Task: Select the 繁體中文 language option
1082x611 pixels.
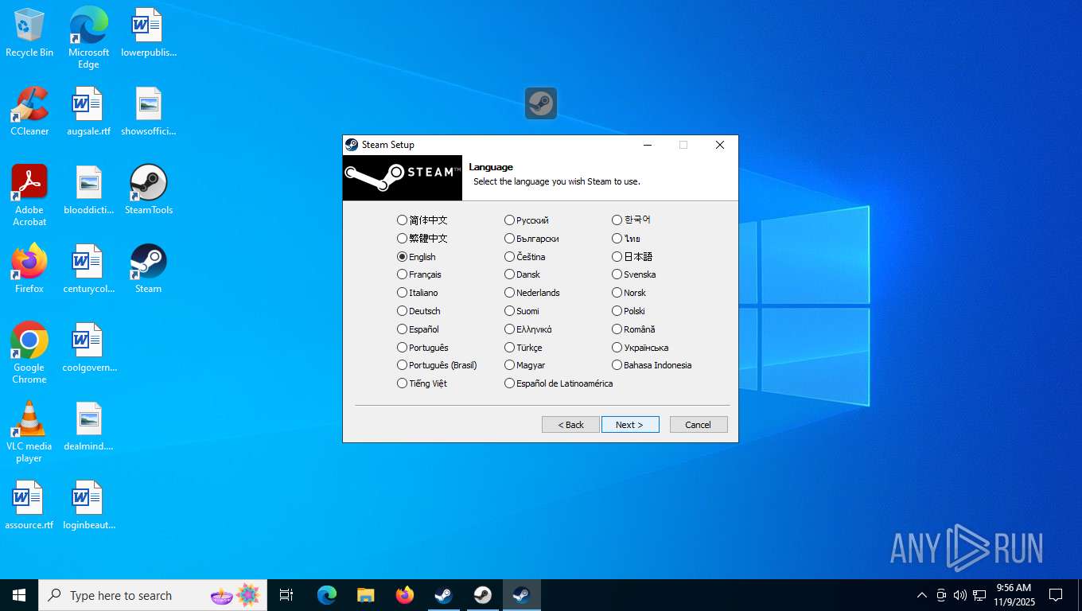Action: coord(422,239)
